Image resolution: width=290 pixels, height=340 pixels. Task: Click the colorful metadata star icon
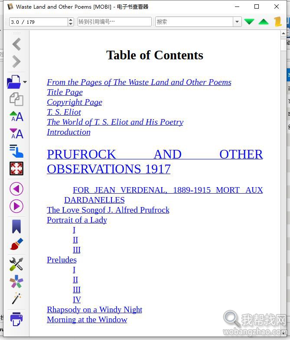pyautogui.click(x=16, y=282)
